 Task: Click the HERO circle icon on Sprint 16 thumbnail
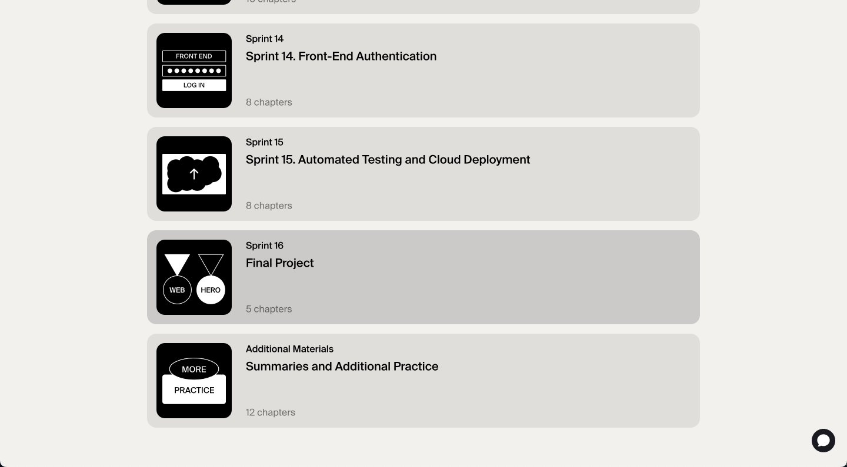(x=211, y=290)
